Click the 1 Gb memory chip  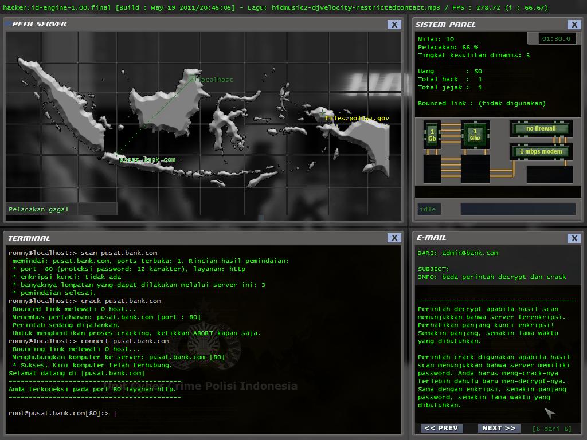click(x=432, y=135)
